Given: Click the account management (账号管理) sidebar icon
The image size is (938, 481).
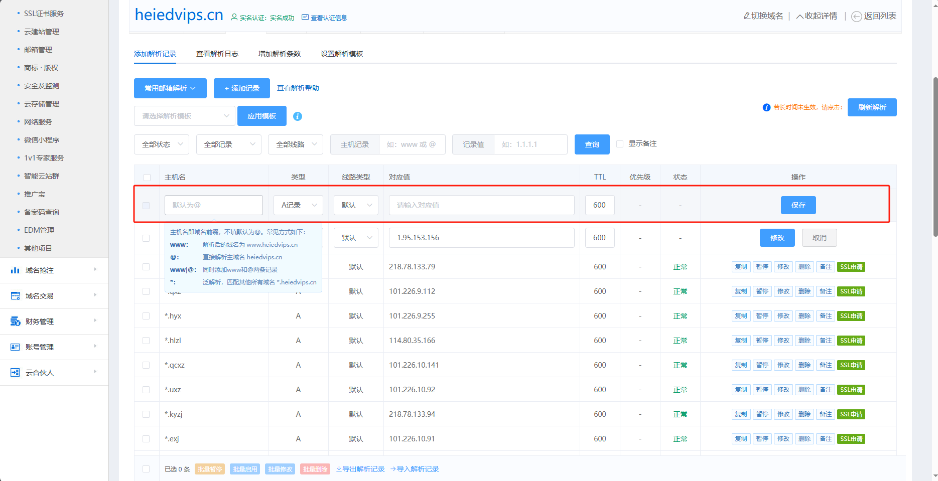Looking at the screenshot, I should [15, 347].
